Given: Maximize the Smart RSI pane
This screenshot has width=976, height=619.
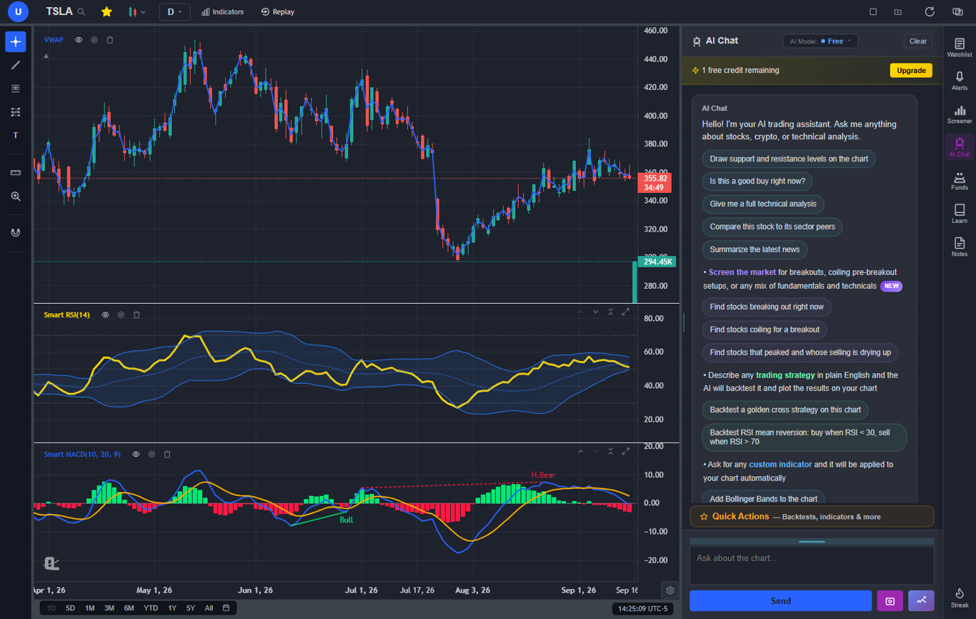Looking at the screenshot, I should tap(626, 312).
